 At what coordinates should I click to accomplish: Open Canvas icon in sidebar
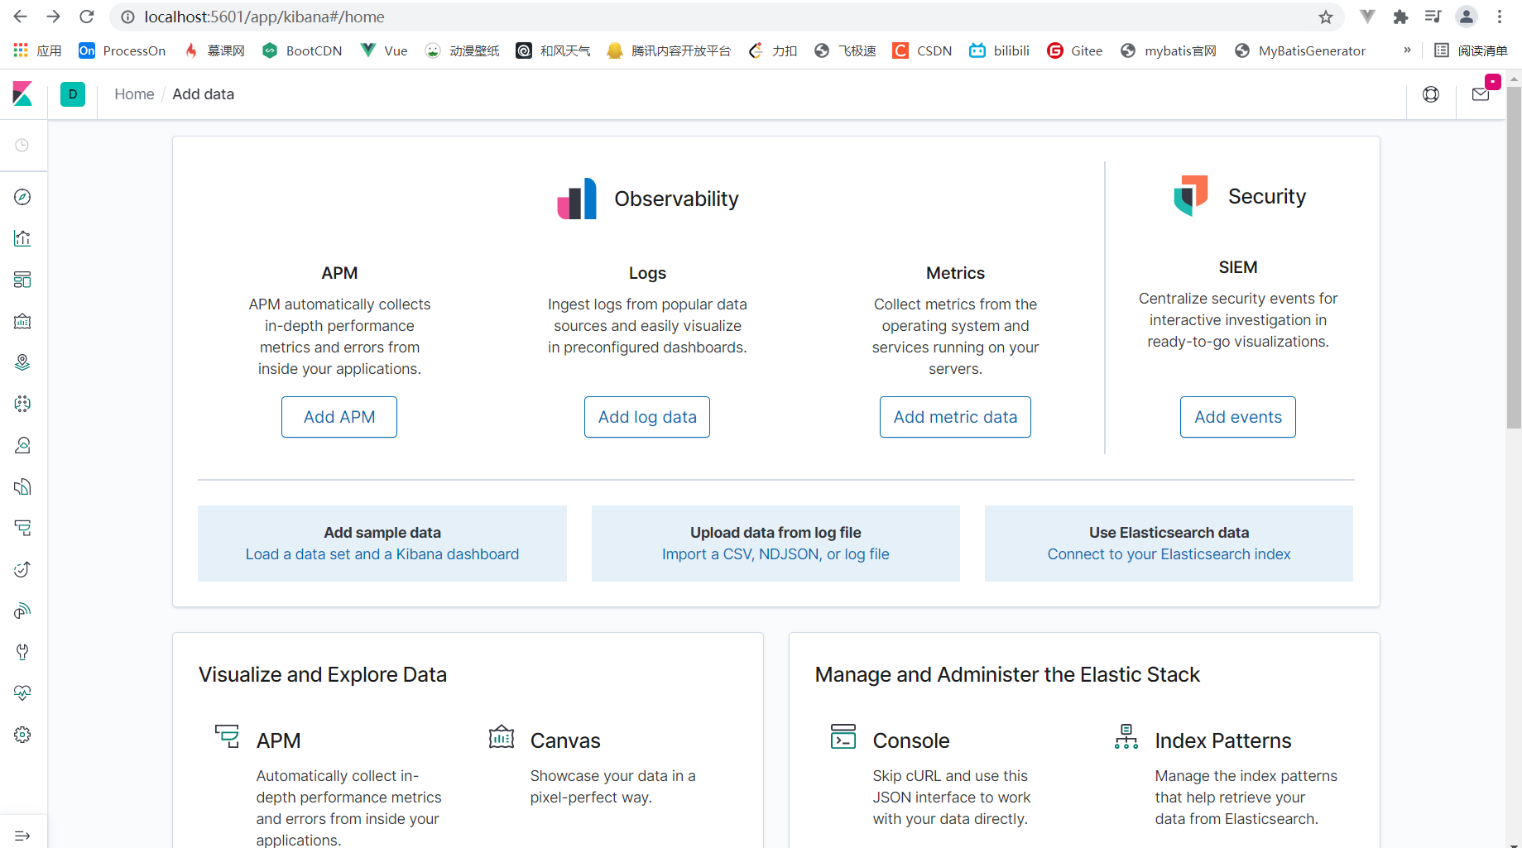tap(22, 321)
